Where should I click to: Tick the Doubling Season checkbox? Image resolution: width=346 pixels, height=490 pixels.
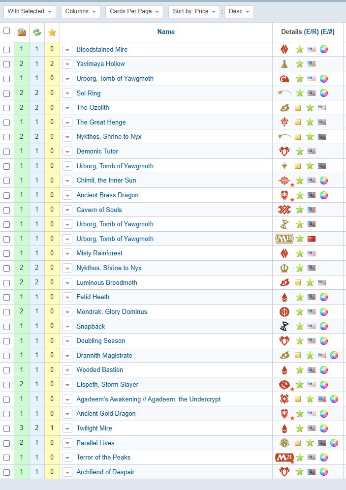pos(6,341)
